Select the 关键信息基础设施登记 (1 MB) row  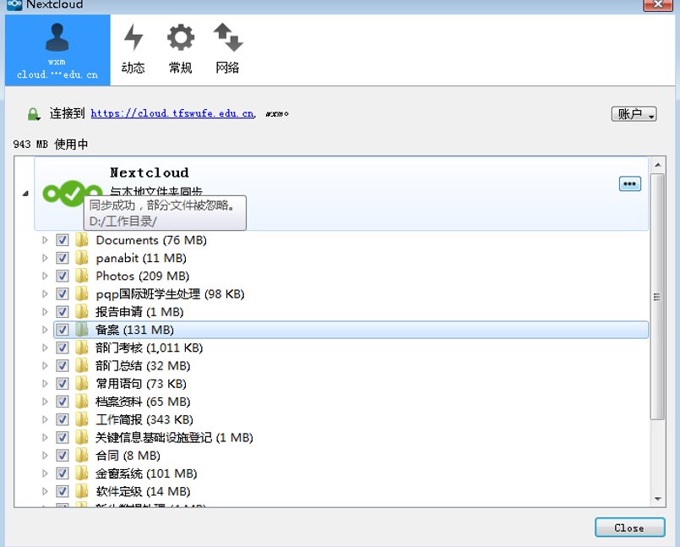pyautogui.click(x=351, y=437)
